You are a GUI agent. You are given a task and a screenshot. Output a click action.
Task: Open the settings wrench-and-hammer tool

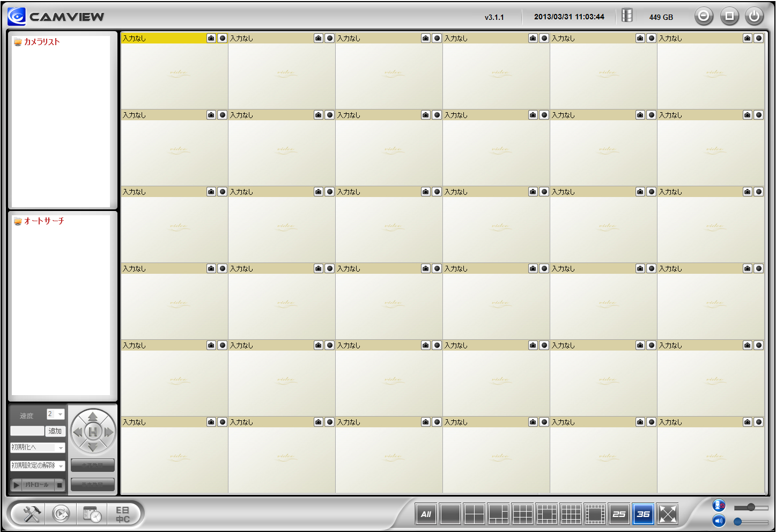coord(32,514)
